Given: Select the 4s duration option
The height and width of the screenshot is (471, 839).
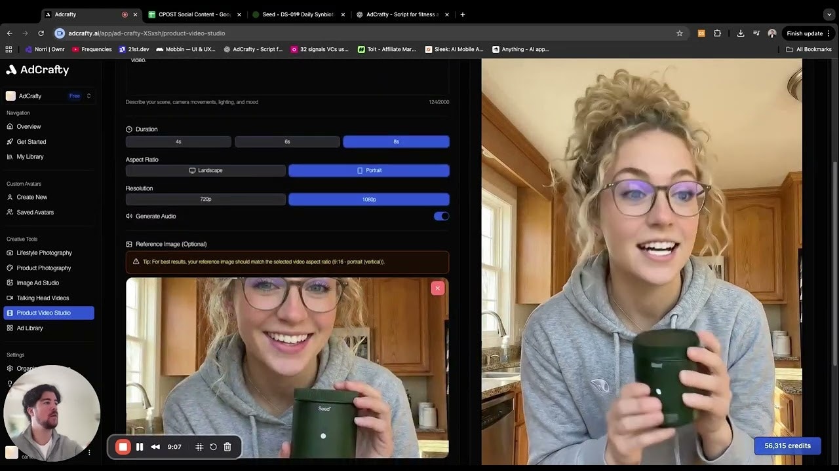Looking at the screenshot, I should click(x=178, y=141).
